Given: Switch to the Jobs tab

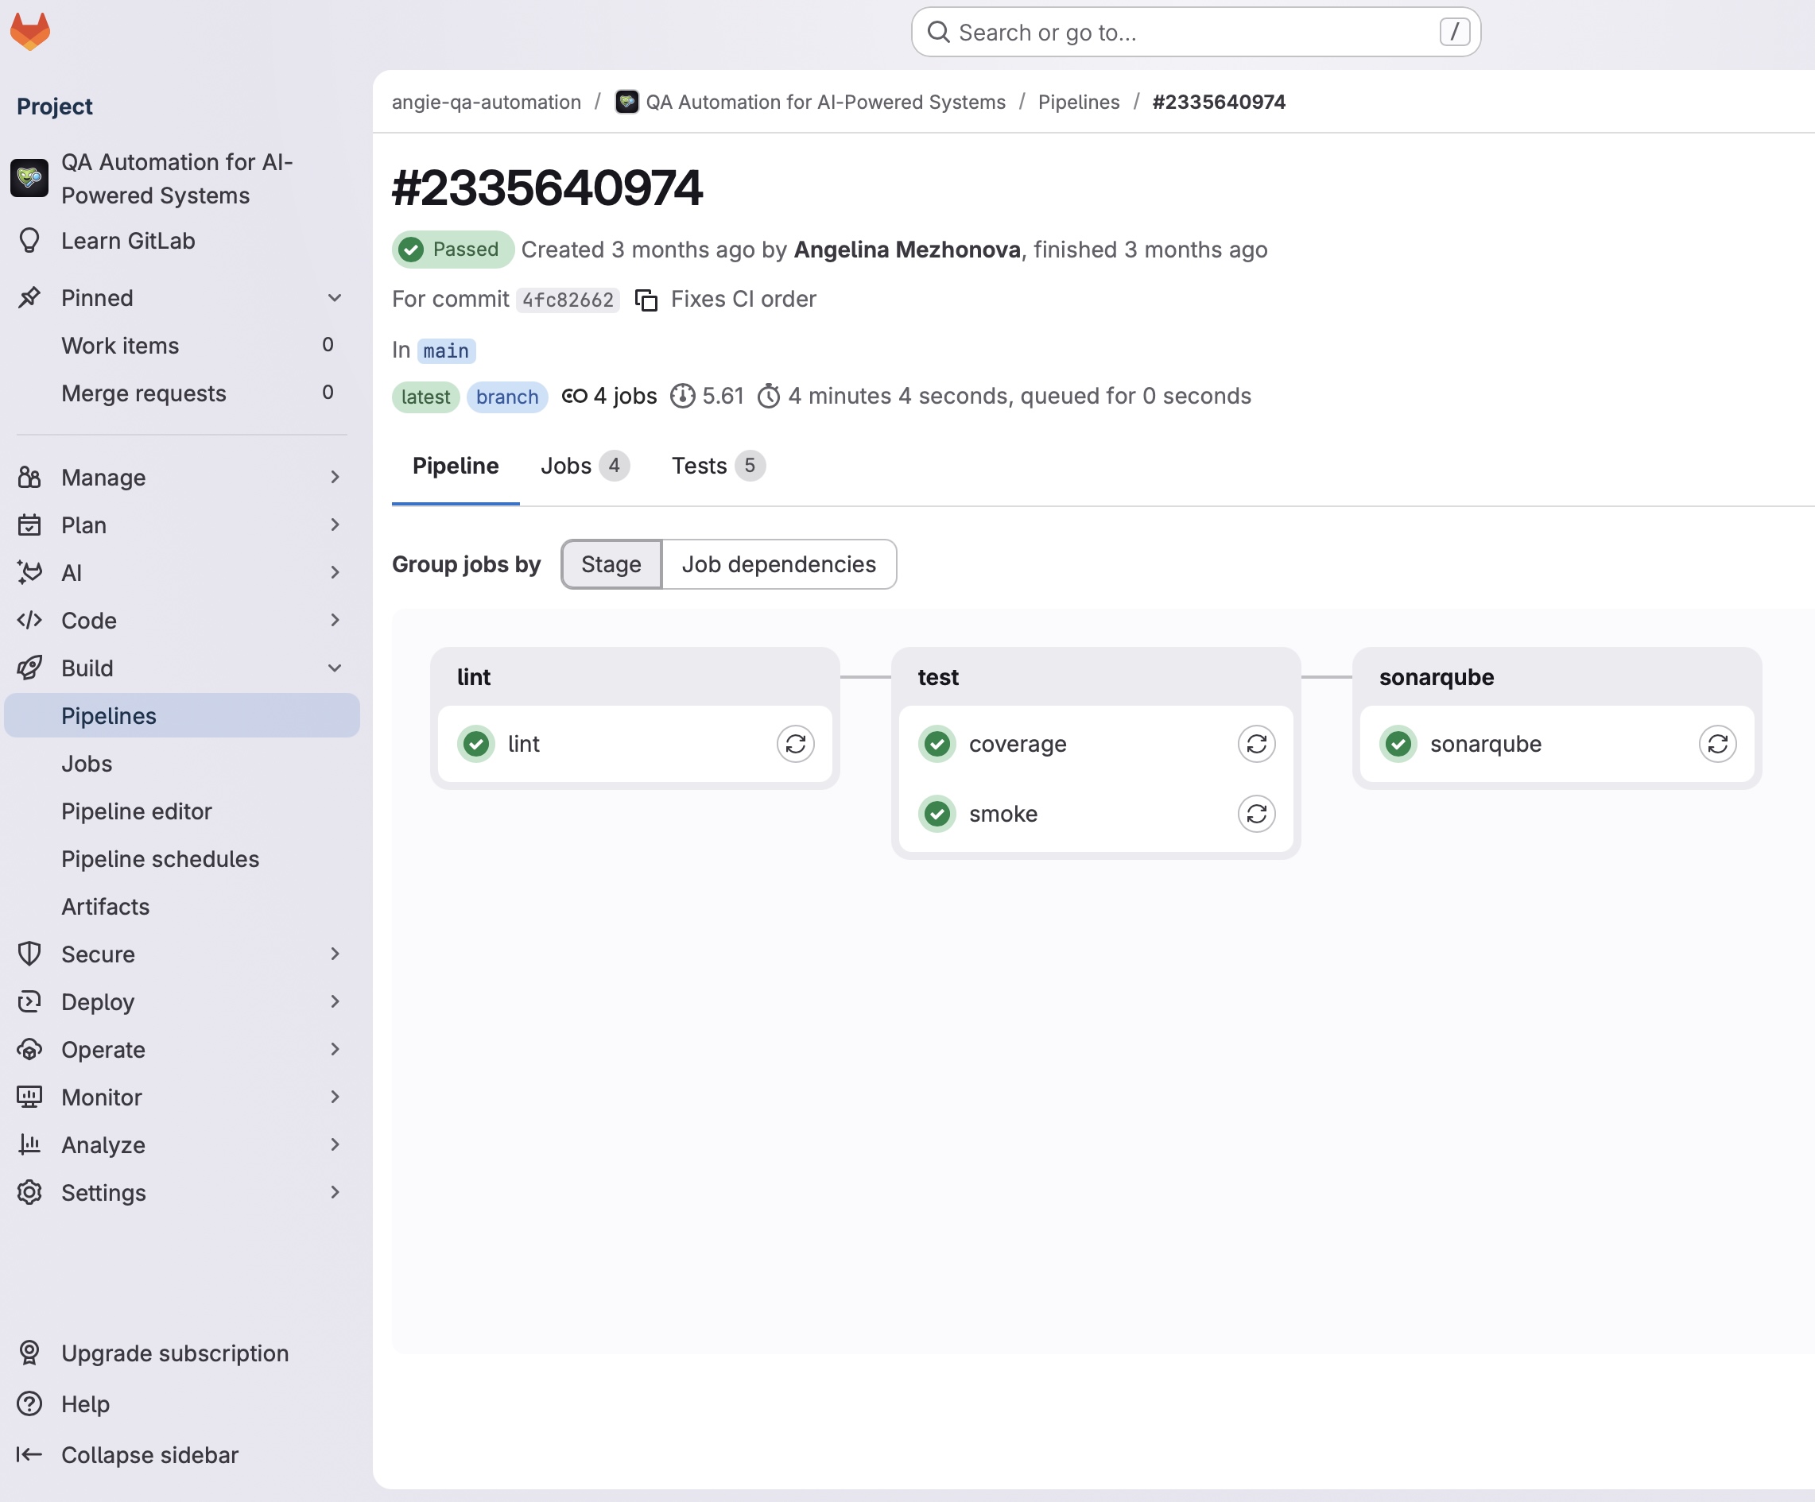Looking at the screenshot, I should pyautogui.click(x=584, y=466).
